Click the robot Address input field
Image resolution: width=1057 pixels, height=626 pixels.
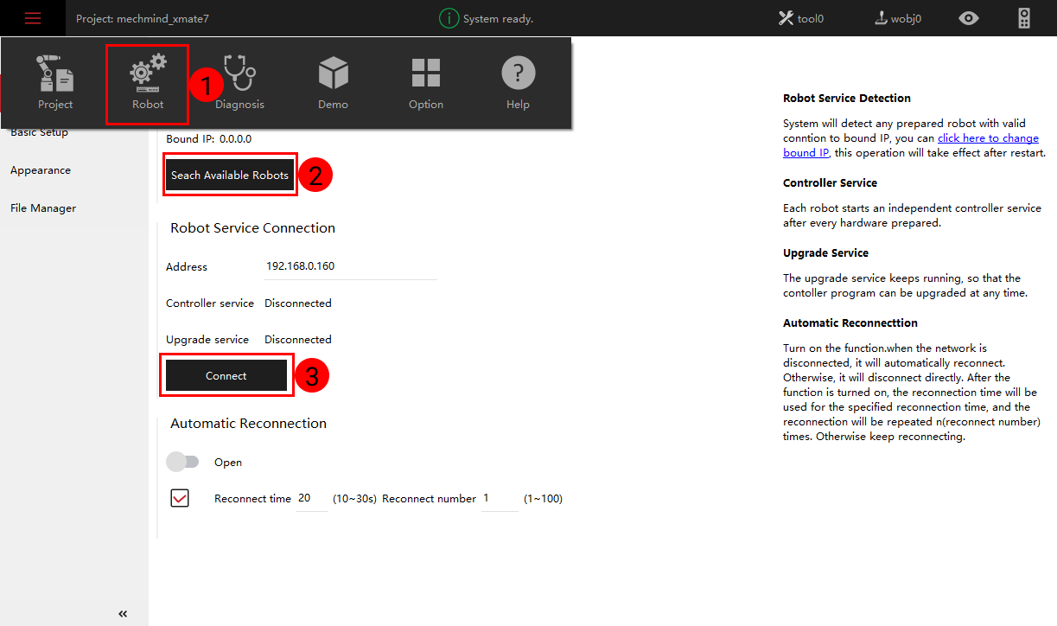(x=350, y=266)
